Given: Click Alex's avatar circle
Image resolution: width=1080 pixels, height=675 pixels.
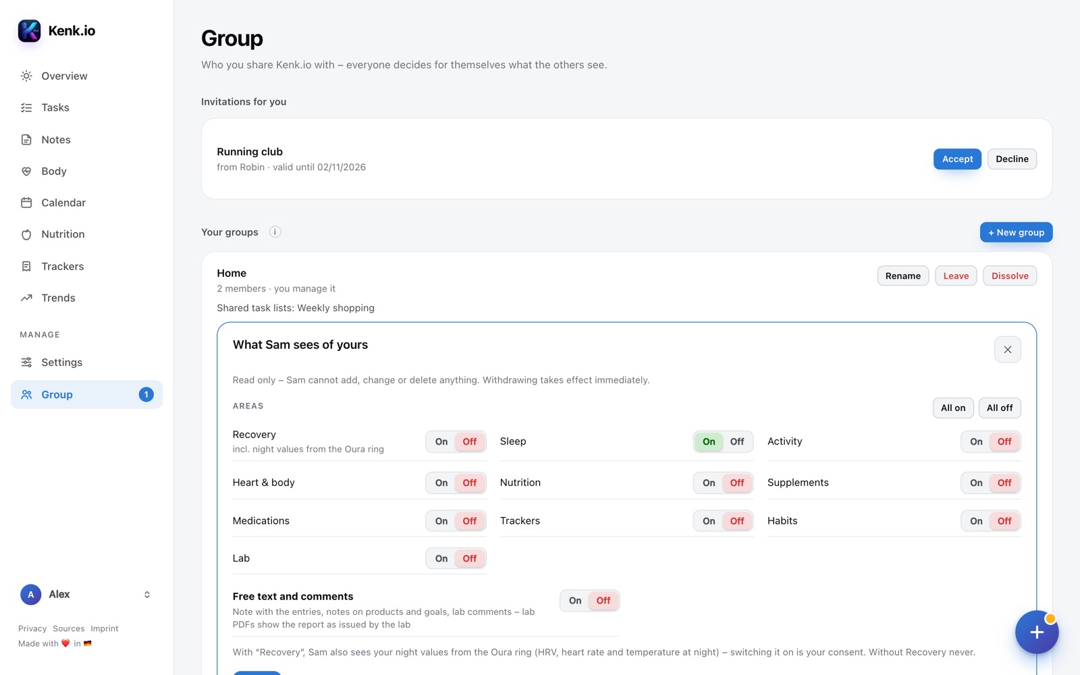Looking at the screenshot, I should tap(30, 595).
